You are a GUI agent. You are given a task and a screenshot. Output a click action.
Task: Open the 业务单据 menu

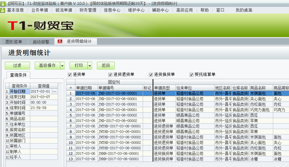(40, 10)
